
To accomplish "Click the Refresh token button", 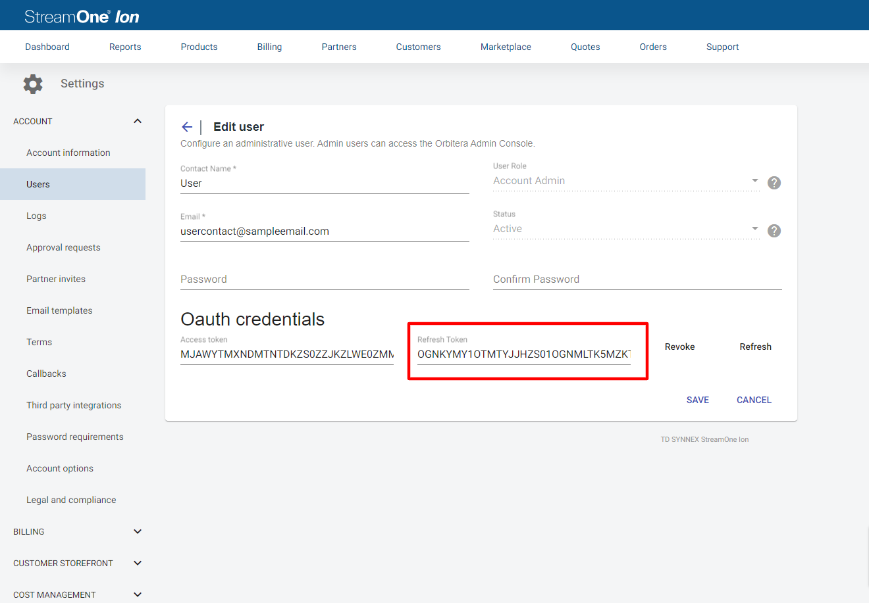I will [x=755, y=347].
